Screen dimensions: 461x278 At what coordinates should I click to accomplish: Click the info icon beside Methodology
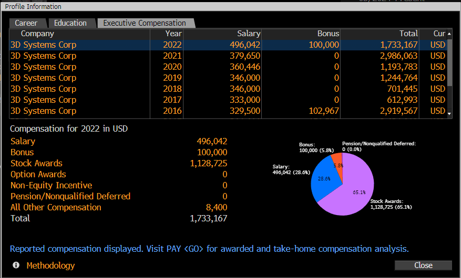(16, 265)
